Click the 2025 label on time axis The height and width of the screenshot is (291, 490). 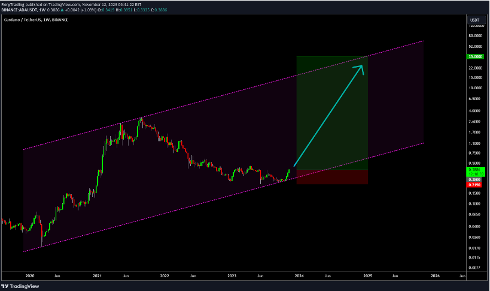click(368, 276)
